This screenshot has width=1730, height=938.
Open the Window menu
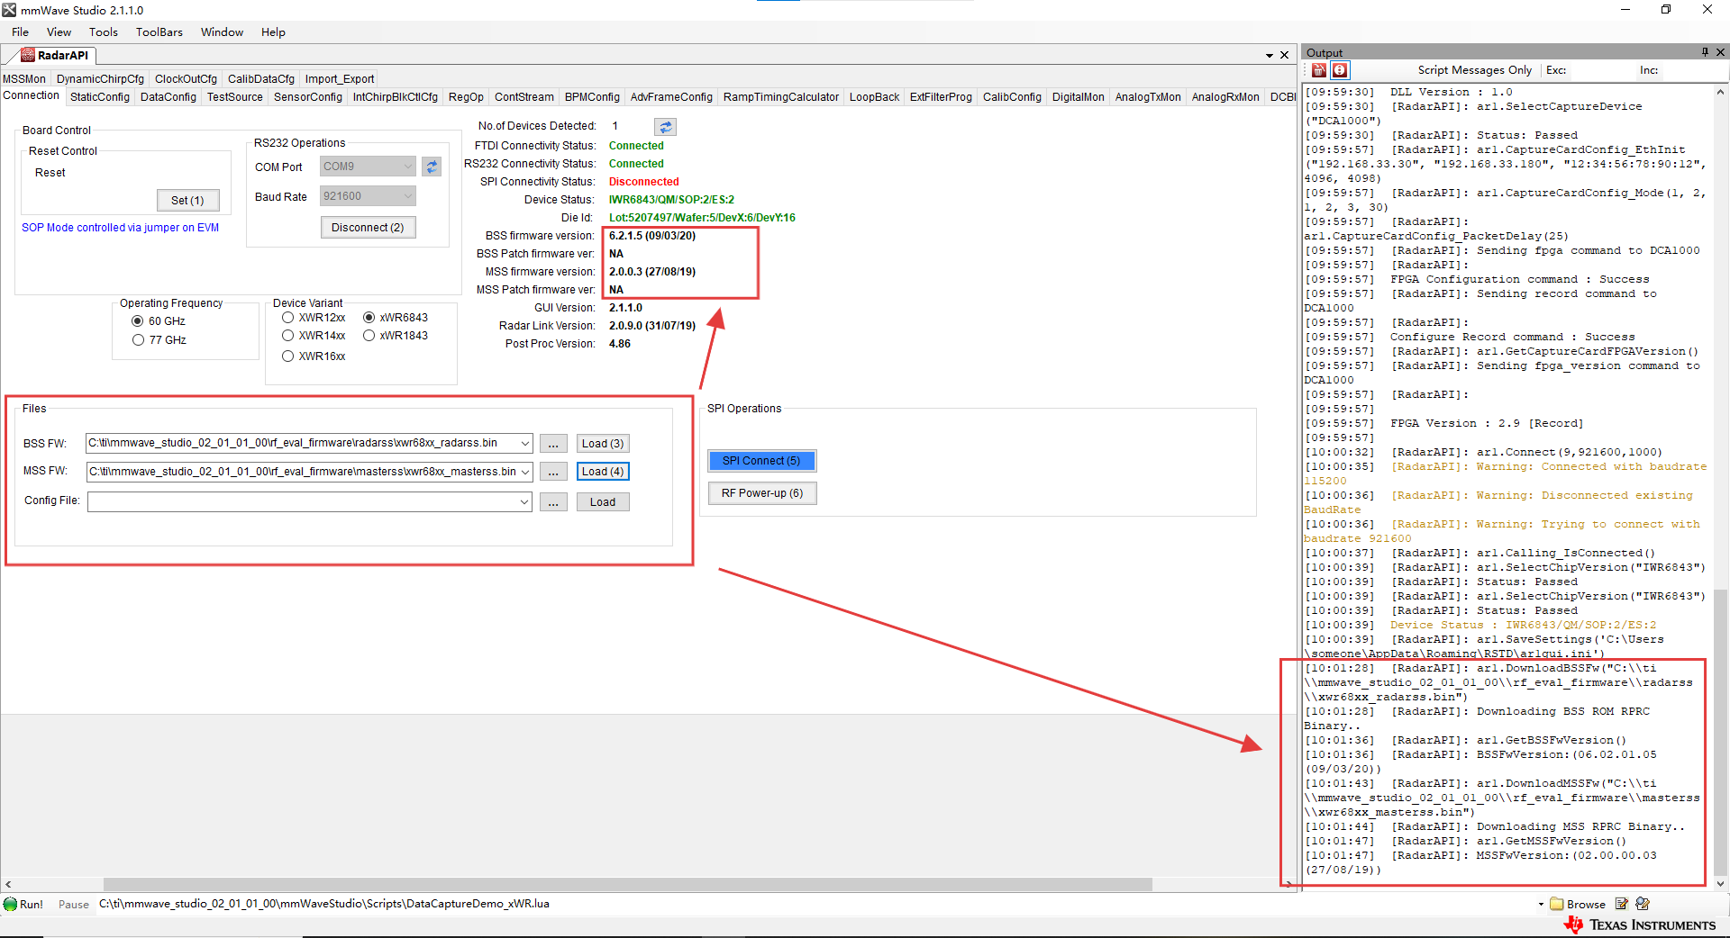222,32
